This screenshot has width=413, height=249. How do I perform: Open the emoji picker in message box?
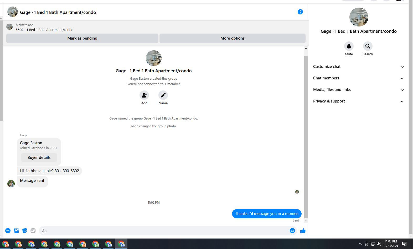pyautogui.click(x=292, y=231)
